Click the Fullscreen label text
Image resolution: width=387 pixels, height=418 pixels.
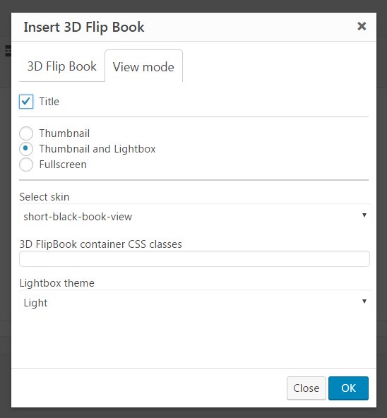coord(63,165)
